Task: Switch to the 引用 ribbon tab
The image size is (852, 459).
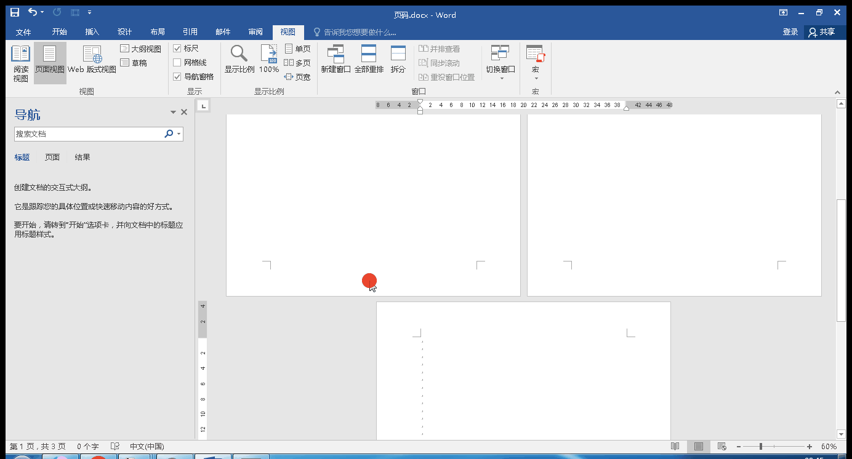Action: click(190, 32)
